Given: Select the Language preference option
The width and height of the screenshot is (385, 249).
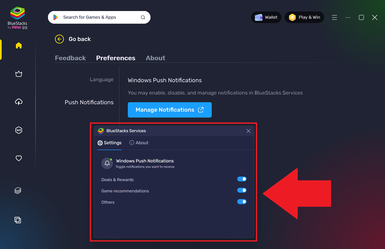Looking at the screenshot, I should (102, 79).
